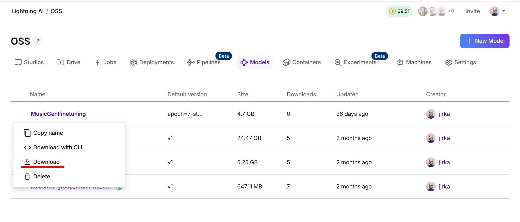Switch to the Drive tab
The image size is (520, 222).
(68, 62)
